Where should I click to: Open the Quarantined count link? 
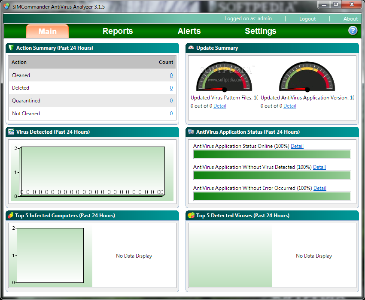(x=171, y=101)
